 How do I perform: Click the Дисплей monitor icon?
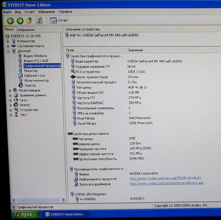point(14,51)
